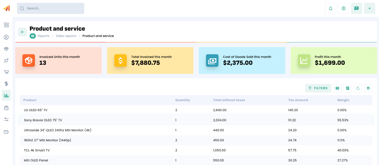Open the products box icon in sidebar

[x=6, y=49]
